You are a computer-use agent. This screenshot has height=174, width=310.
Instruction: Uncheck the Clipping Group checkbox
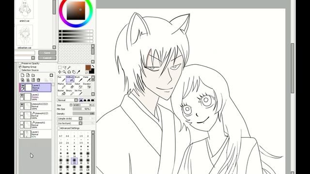point(20,67)
